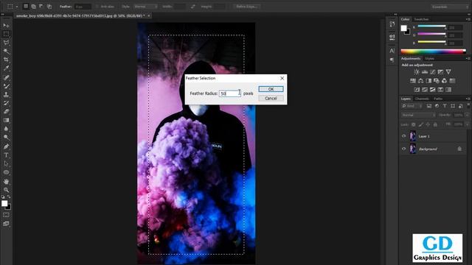Switch to the Swatches tab
The width and height of the screenshot is (472, 265).
click(421, 19)
